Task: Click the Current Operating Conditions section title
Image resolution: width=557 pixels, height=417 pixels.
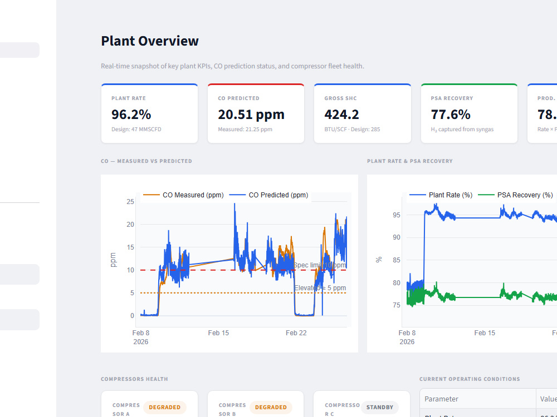Action: pos(470,379)
